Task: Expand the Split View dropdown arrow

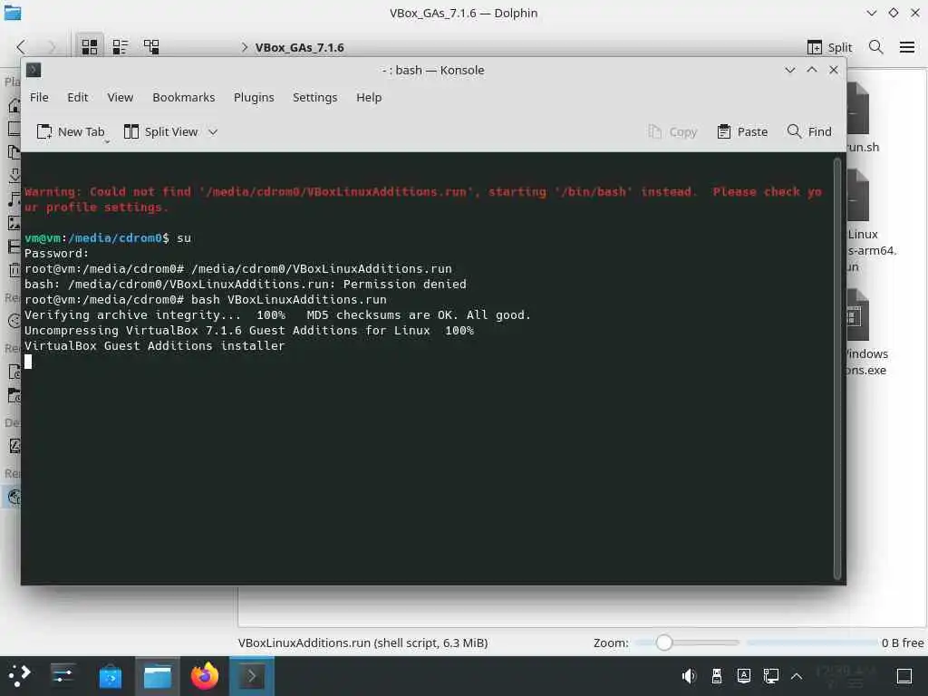Action: tap(213, 131)
